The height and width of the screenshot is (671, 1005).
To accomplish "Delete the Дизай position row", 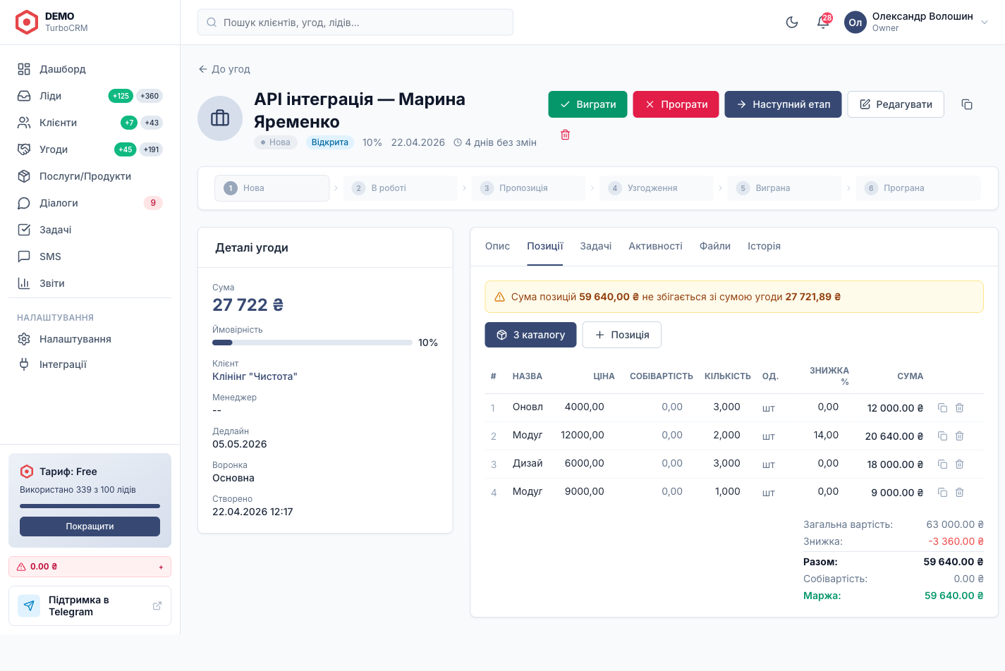I will pyautogui.click(x=959, y=464).
